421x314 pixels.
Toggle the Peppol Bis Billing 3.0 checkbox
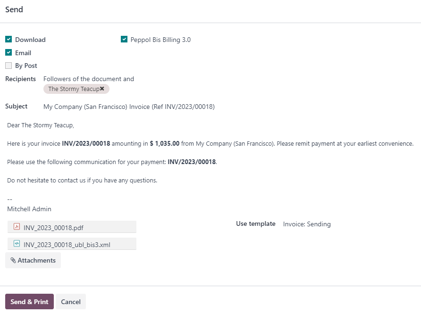point(124,40)
